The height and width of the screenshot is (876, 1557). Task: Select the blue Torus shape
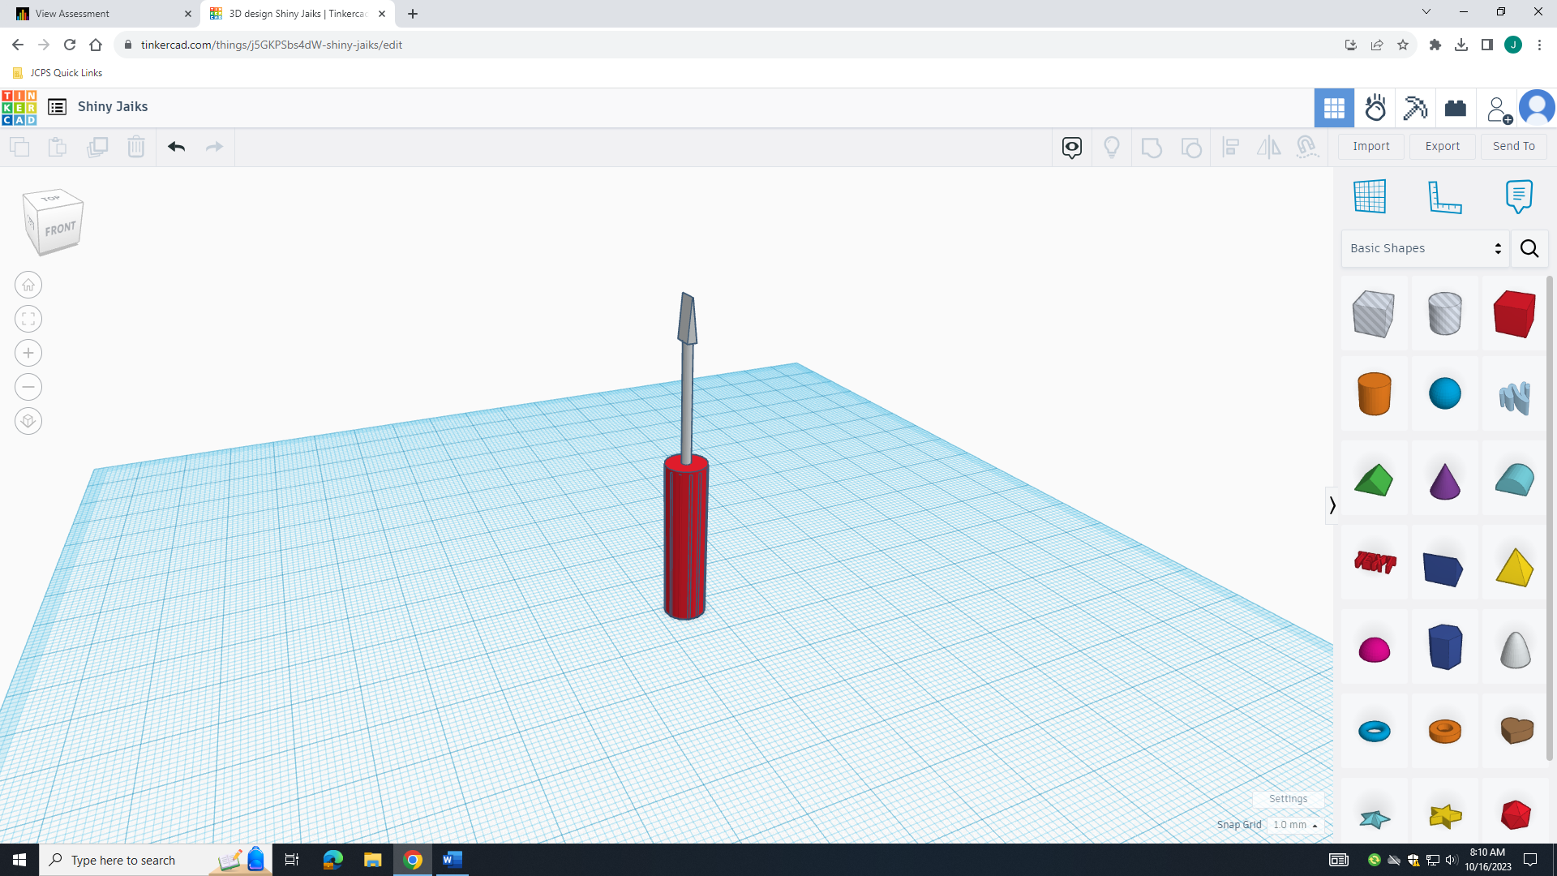pos(1374,731)
